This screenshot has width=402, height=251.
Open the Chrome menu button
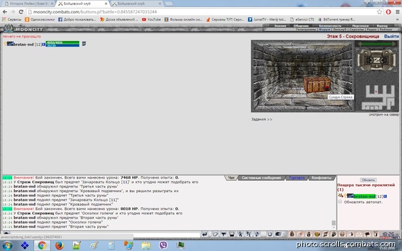(x=397, y=12)
